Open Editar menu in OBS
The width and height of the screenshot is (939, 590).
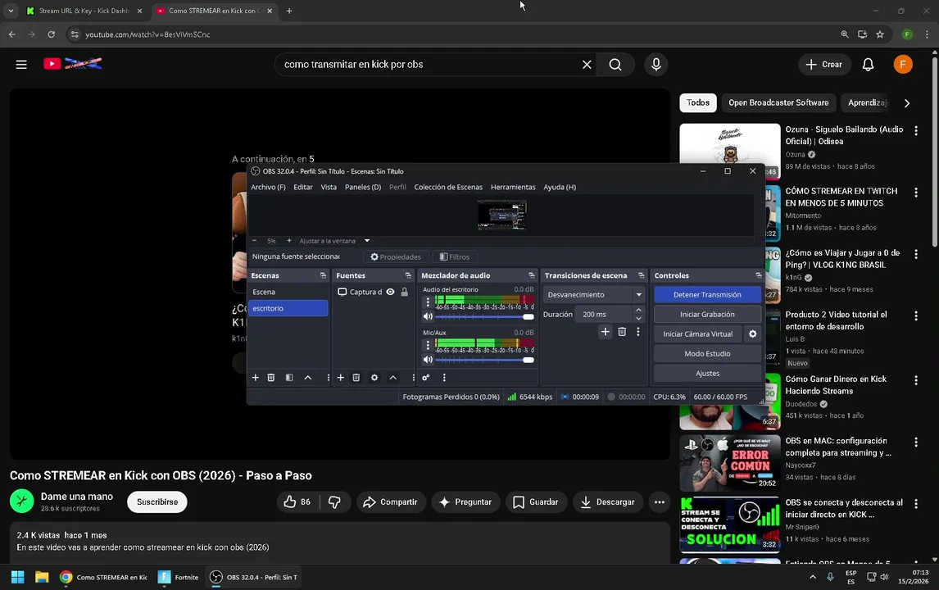[x=303, y=187]
